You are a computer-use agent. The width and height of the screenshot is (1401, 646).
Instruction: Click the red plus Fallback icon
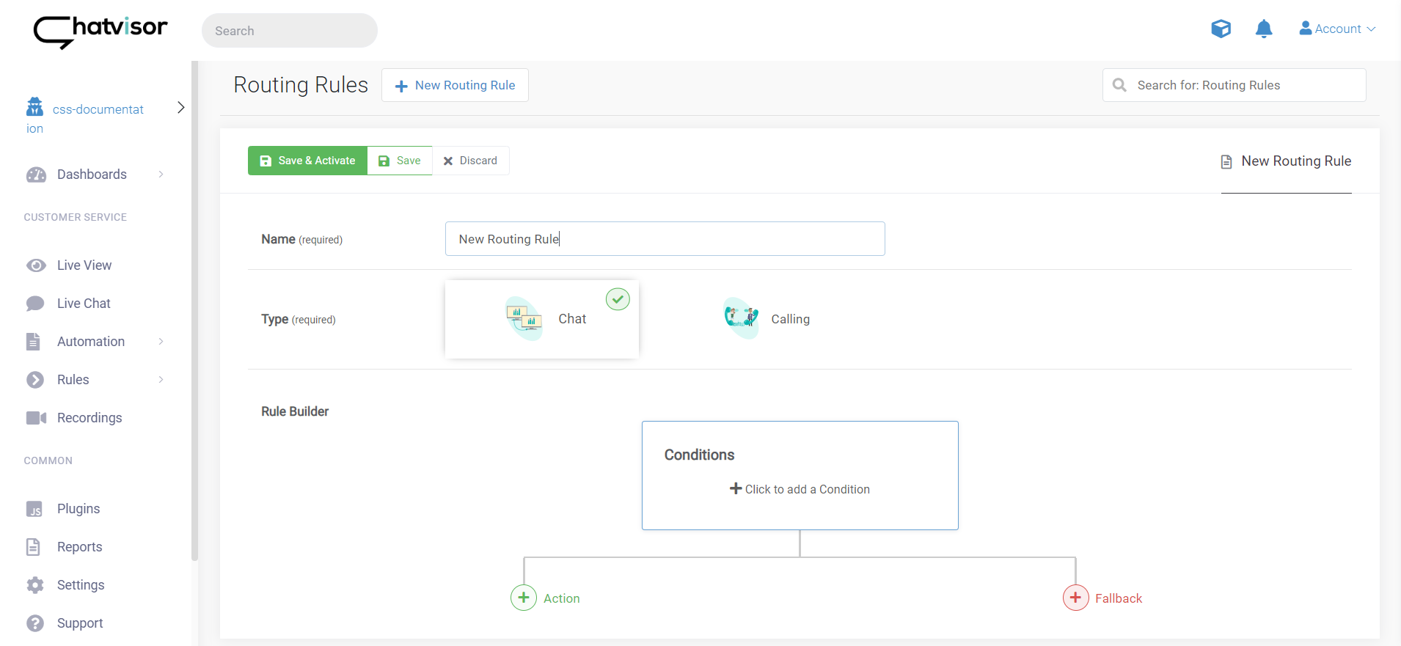coord(1075,598)
